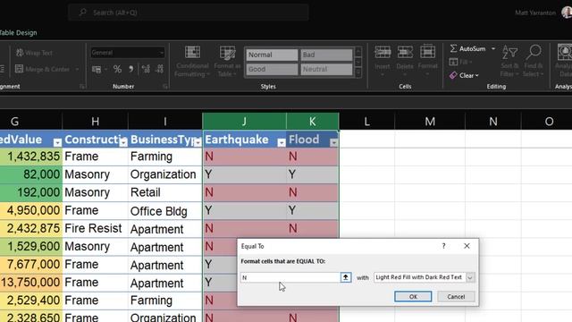Select column M header
Image resolution: width=572 pixels, height=322 pixels.
(x=430, y=122)
